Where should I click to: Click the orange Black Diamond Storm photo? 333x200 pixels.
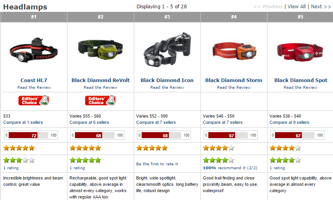point(234,51)
